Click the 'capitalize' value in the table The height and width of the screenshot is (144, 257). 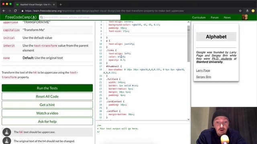pyautogui.click(x=11, y=30)
